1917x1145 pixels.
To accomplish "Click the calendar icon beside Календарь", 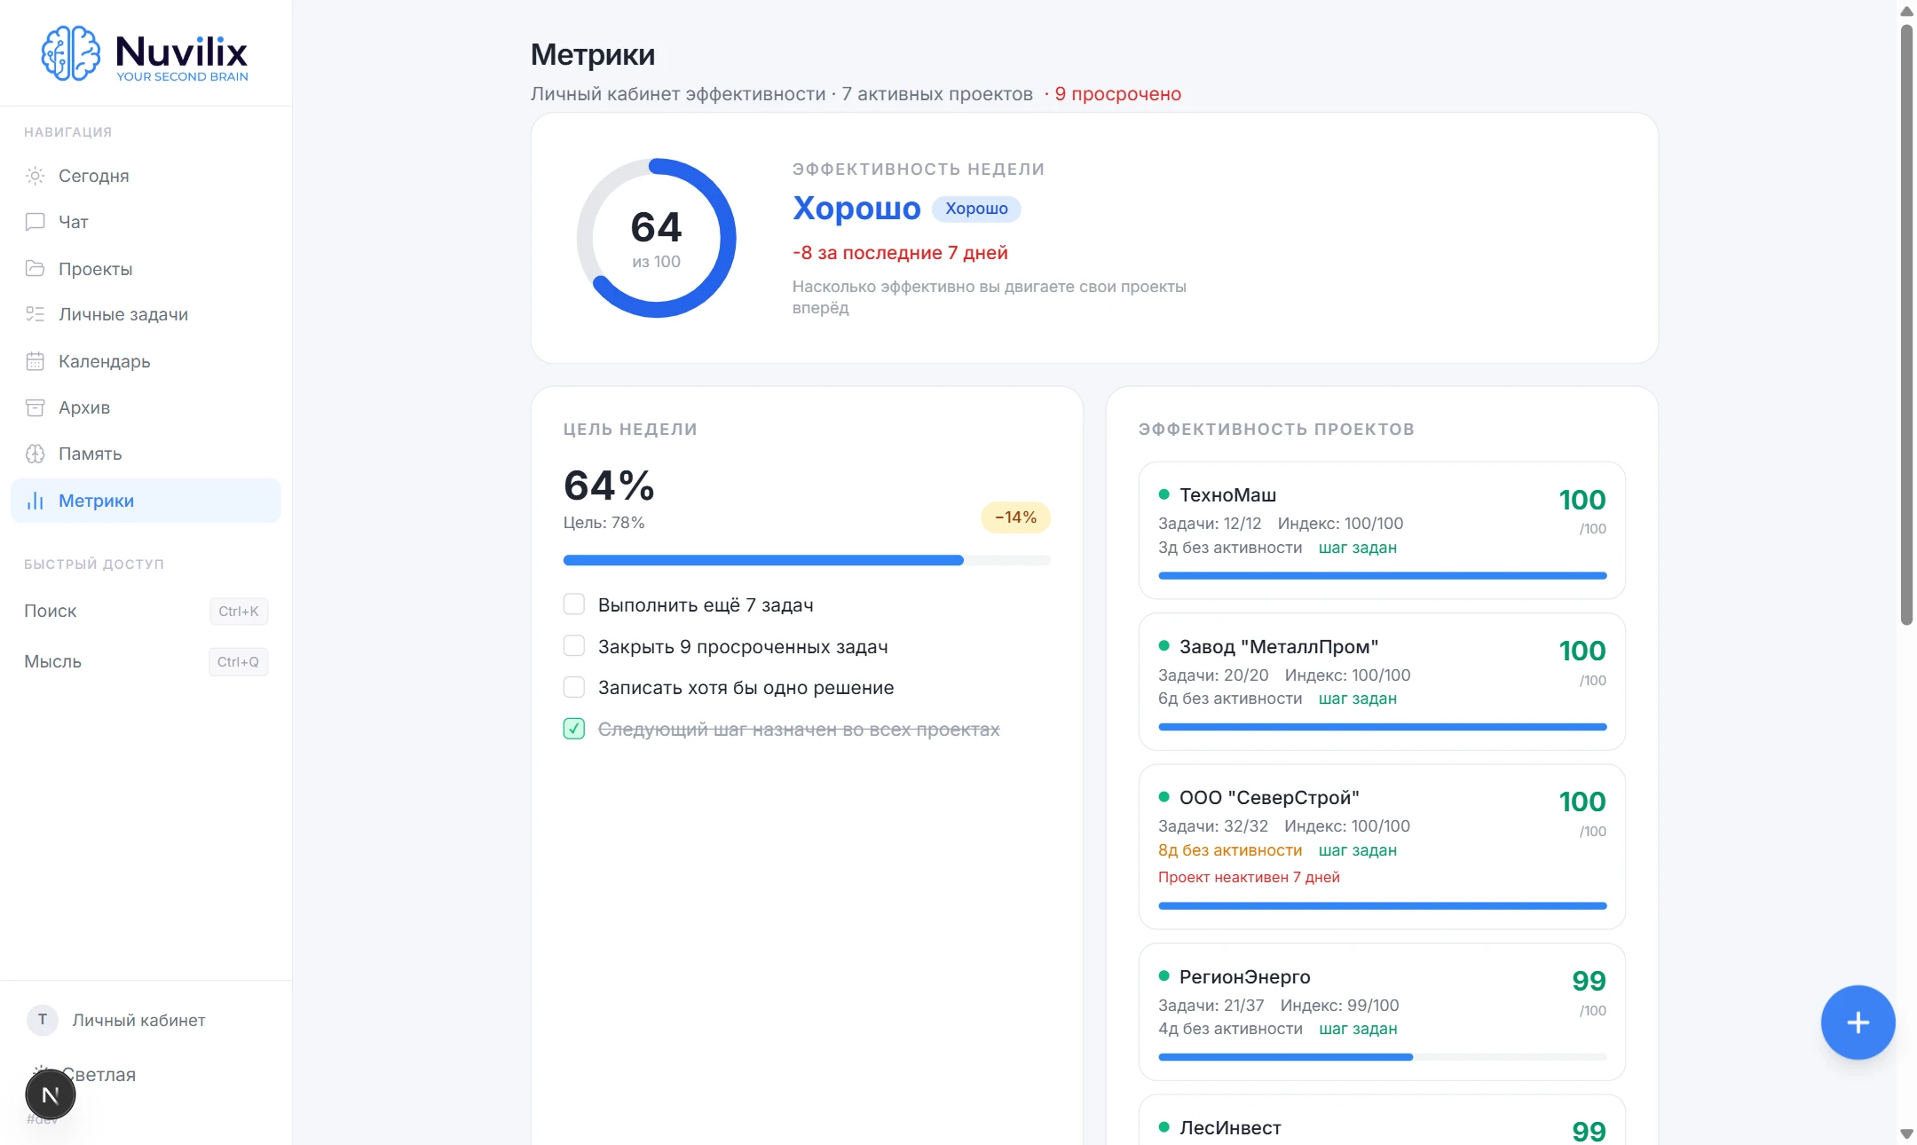I will (35, 361).
